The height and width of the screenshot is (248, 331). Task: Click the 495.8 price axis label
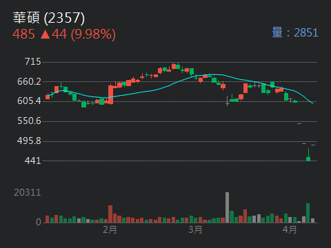pyautogui.click(x=29, y=141)
